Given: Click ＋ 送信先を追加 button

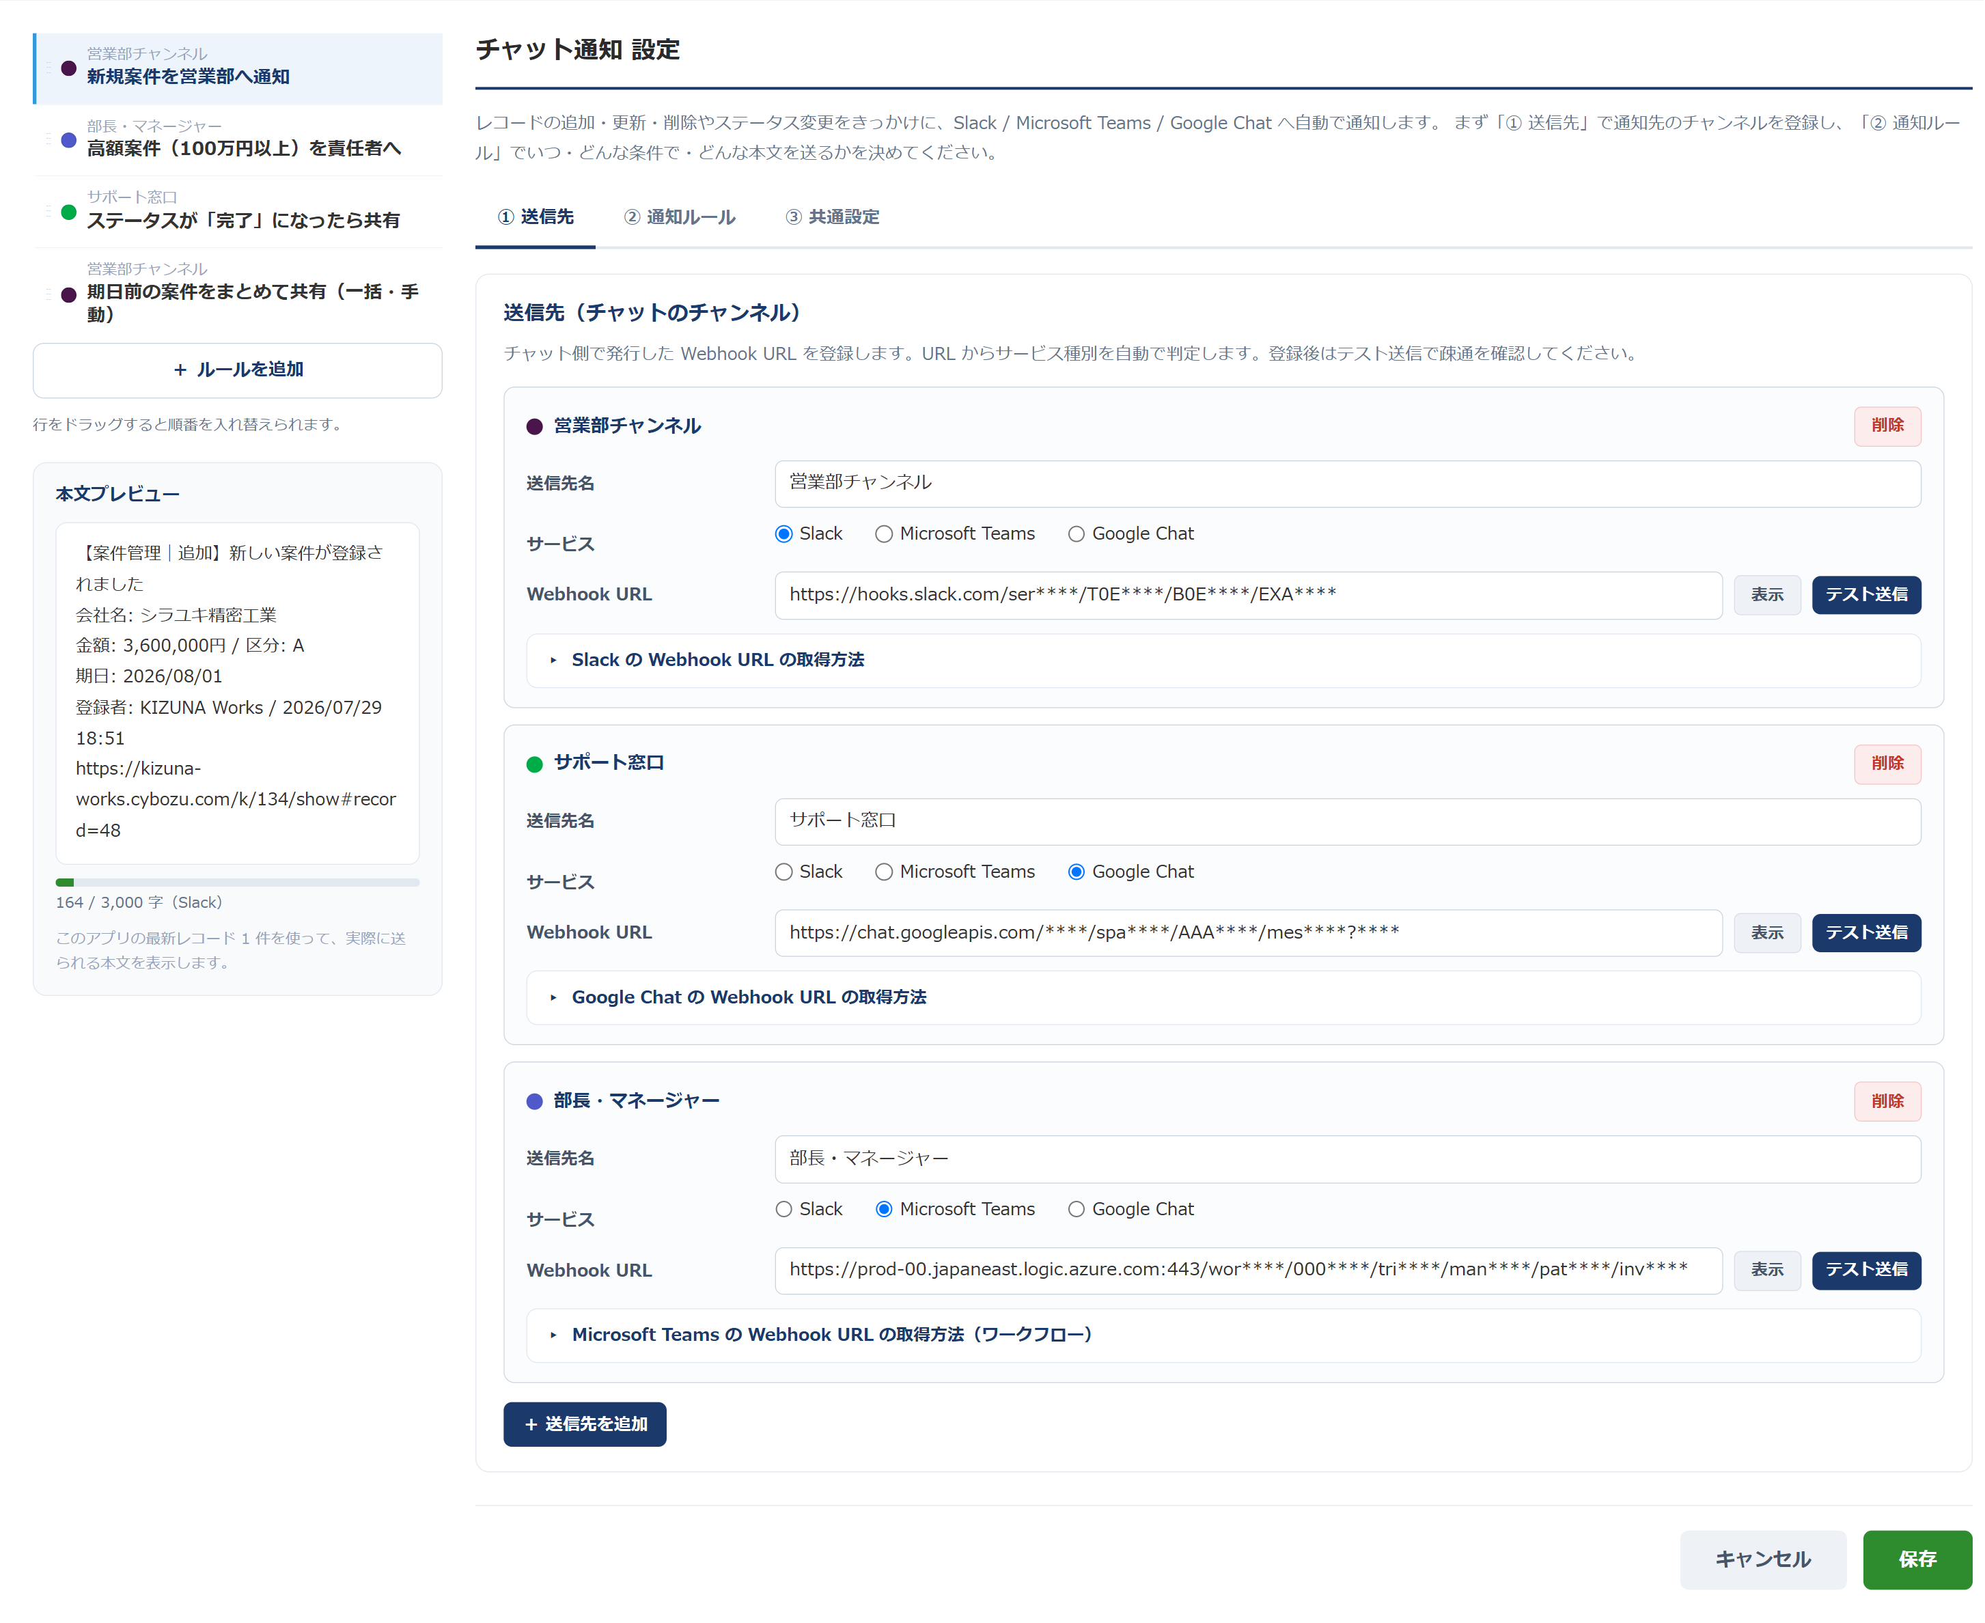Looking at the screenshot, I should click(x=585, y=1425).
